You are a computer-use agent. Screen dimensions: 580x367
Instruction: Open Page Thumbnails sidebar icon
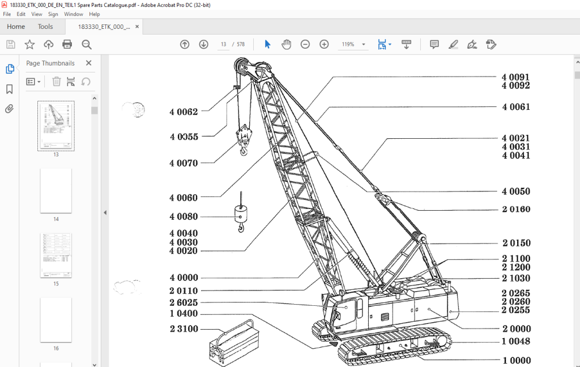coord(10,69)
